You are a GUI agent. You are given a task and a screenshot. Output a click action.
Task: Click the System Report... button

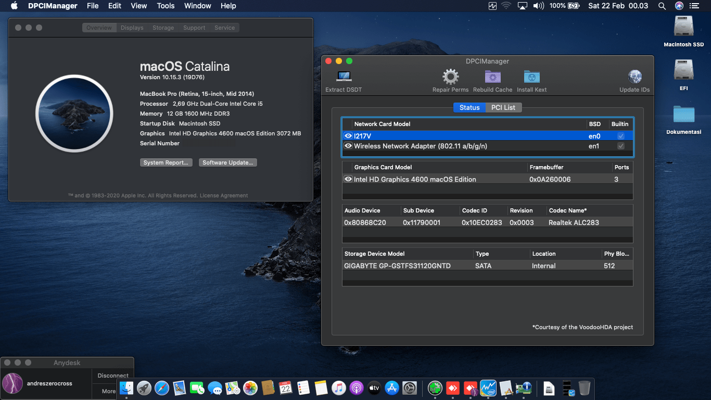[166, 162]
